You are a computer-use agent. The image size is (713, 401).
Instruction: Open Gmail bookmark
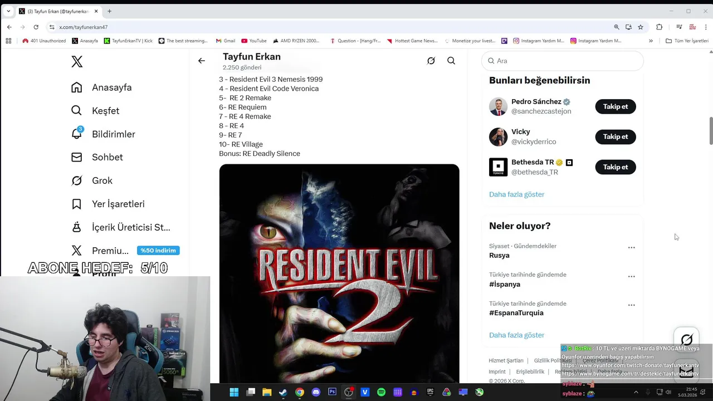[225, 41]
